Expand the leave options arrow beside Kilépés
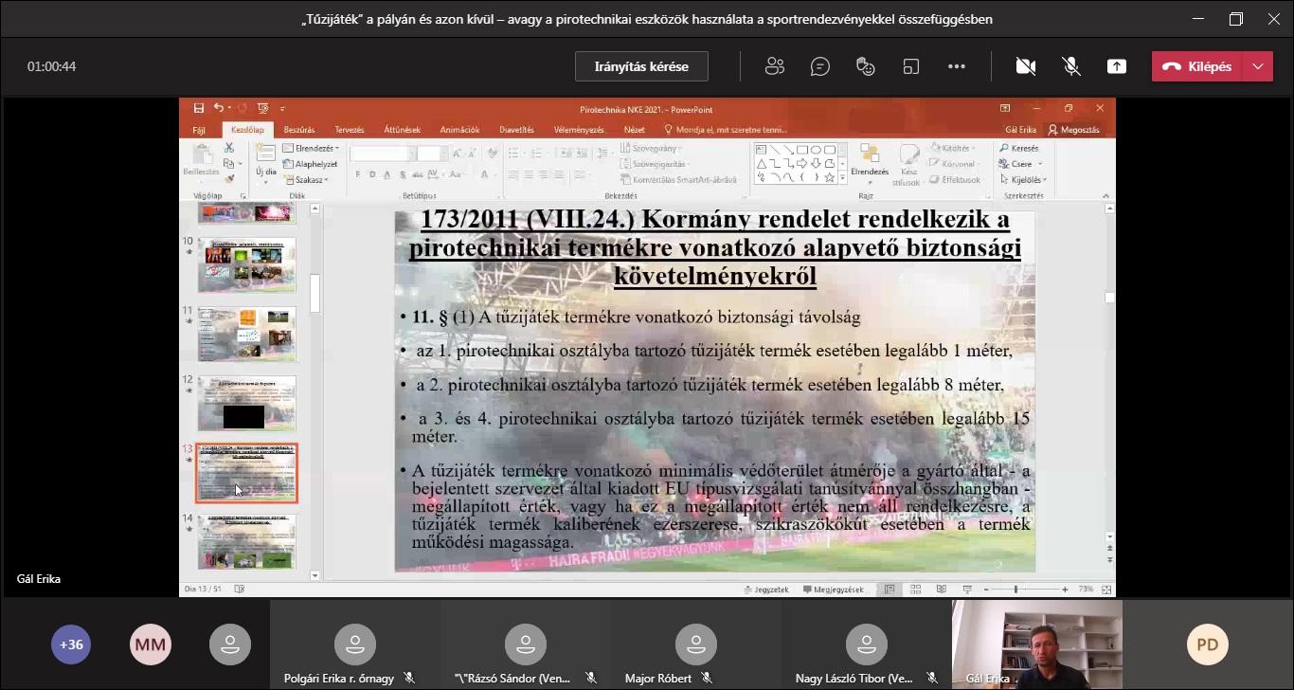Viewport: 1294px width, 690px height. coord(1258,66)
